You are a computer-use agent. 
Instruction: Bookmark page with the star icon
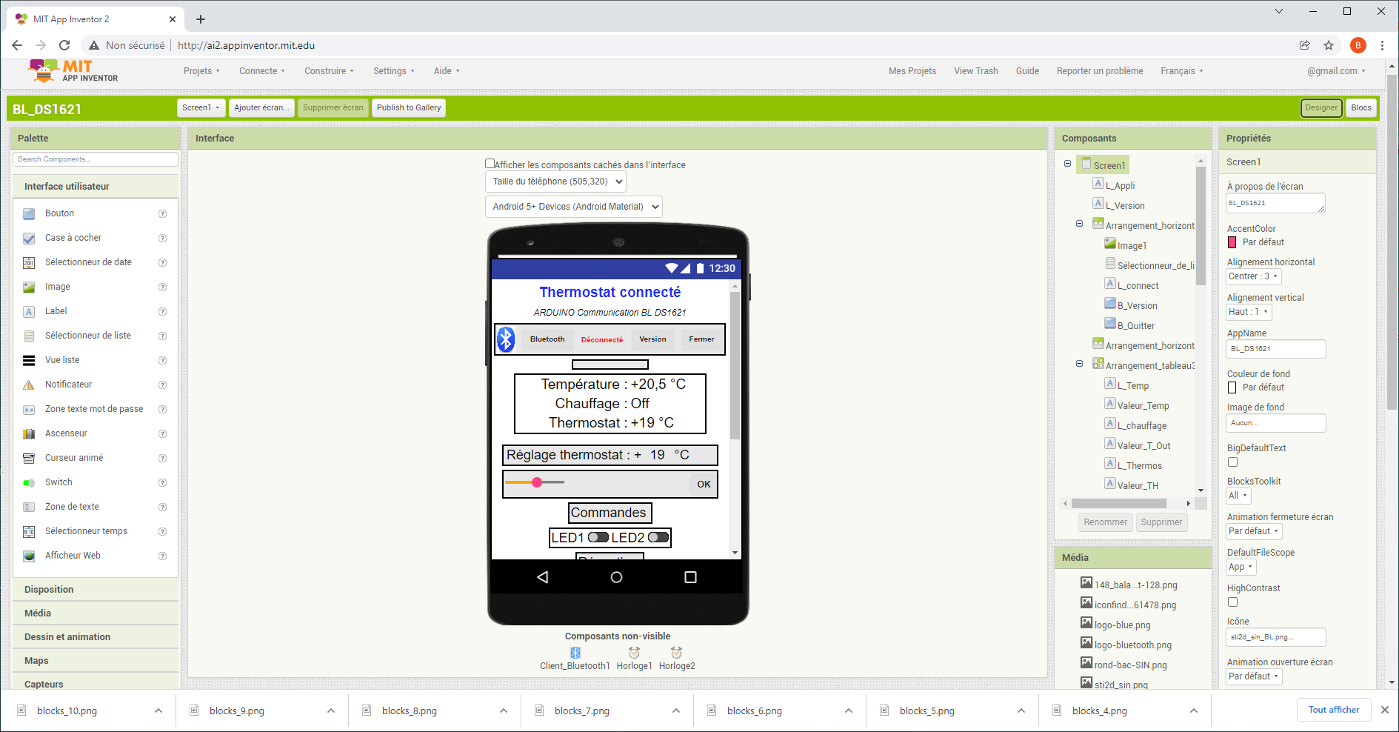point(1329,45)
